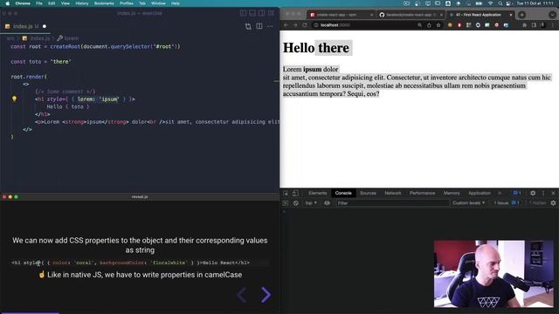This screenshot has width=559, height=314.
Task: Open the History menu in the macOS menu bar
Action: (x=82, y=3)
